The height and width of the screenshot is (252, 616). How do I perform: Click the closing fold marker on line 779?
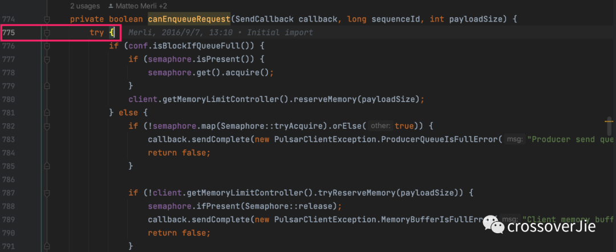[47, 86]
